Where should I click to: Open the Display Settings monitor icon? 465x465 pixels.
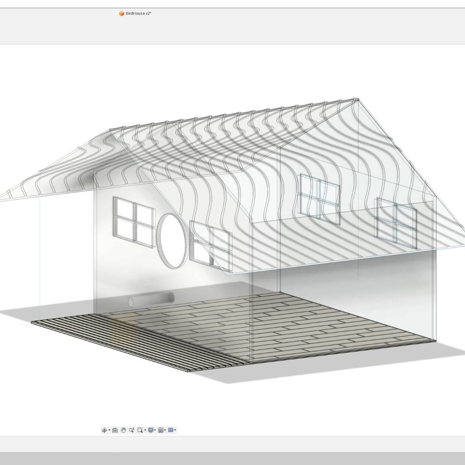coord(151,430)
